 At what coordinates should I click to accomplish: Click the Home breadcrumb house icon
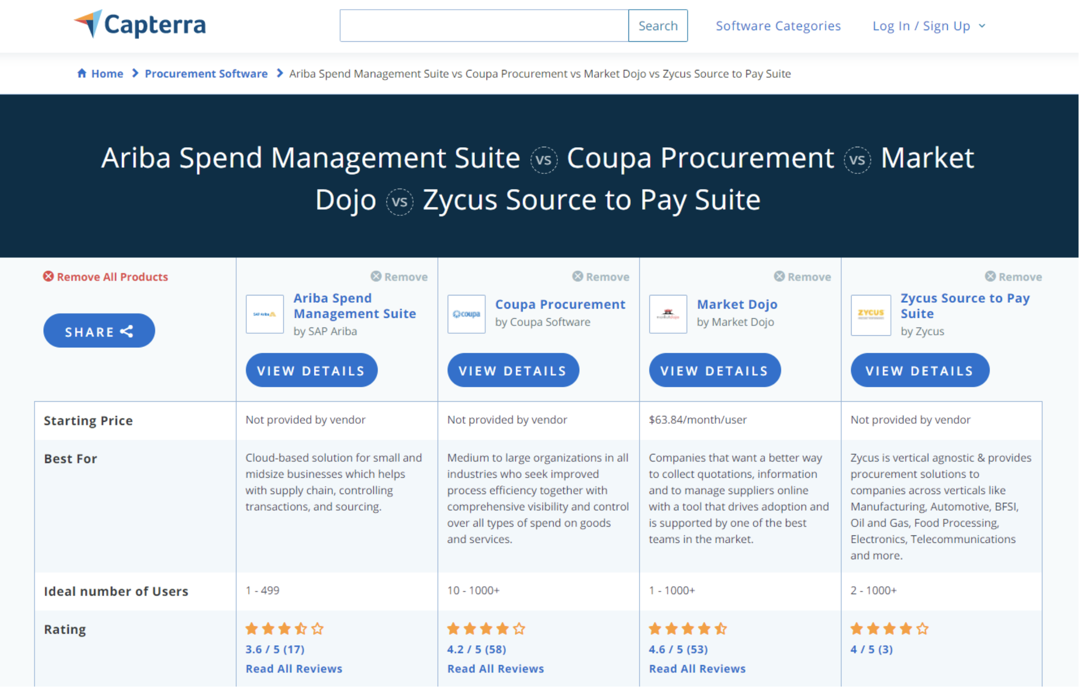tap(82, 73)
